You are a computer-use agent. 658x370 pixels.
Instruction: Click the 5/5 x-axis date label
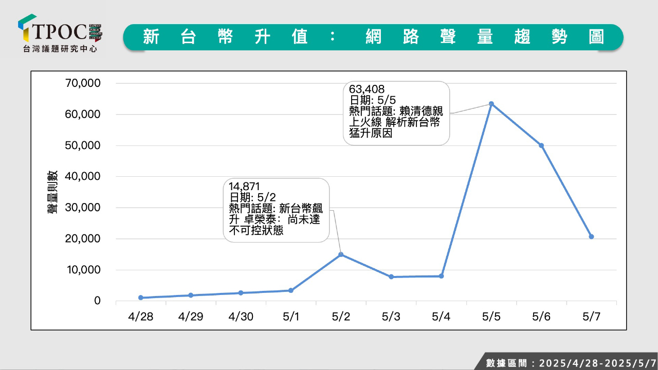pos(491,317)
